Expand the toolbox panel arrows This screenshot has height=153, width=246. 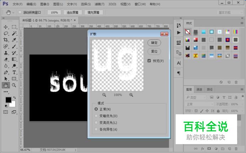coord(4,18)
